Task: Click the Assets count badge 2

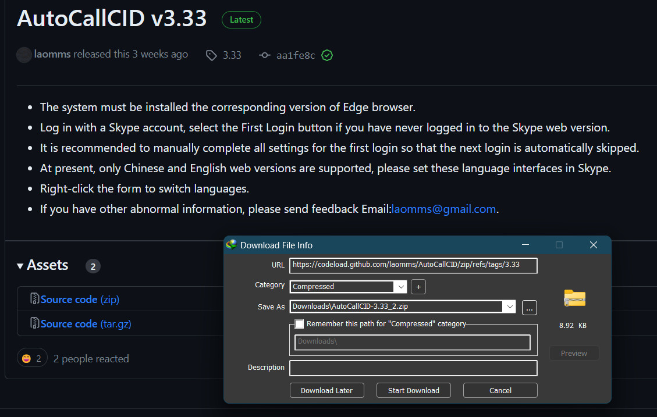Action: pos(93,266)
